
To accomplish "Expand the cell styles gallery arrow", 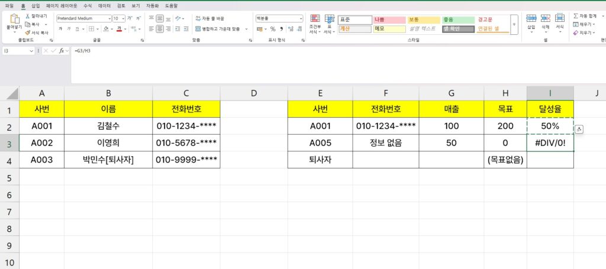I will [x=514, y=24].
